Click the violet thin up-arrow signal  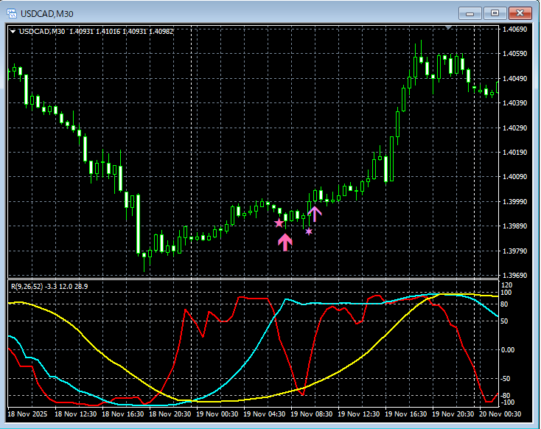314,214
